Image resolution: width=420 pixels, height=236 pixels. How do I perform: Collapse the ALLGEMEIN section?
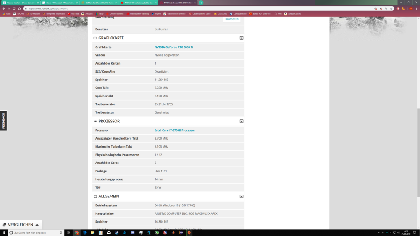point(241,196)
